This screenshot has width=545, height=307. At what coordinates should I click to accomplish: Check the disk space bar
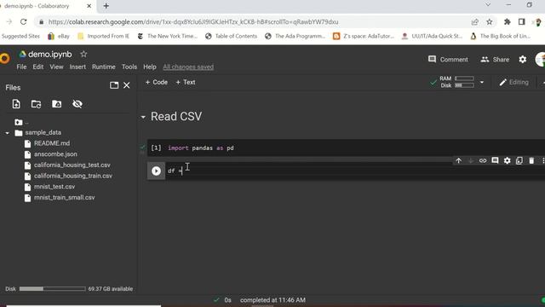point(52,289)
